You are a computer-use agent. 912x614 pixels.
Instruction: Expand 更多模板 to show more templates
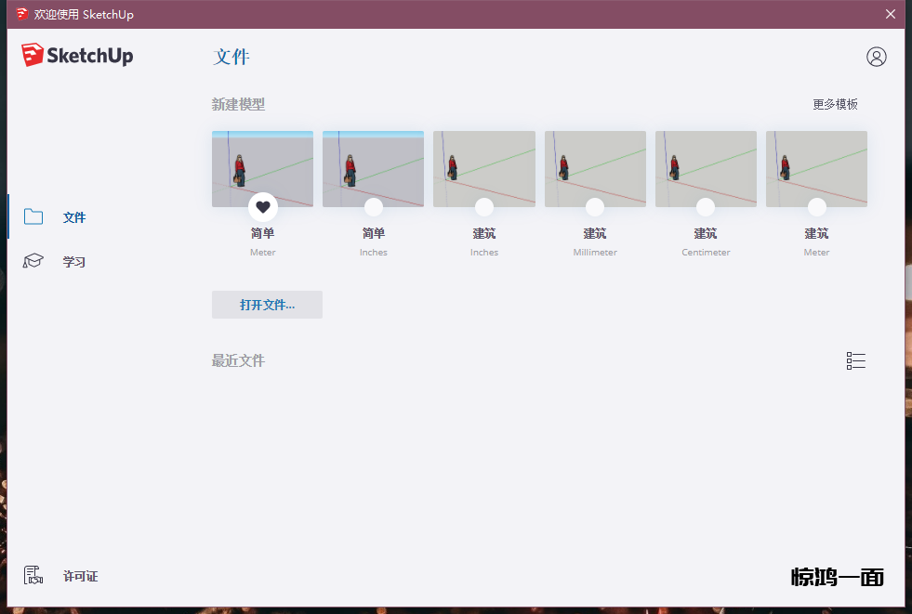coord(835,104)
